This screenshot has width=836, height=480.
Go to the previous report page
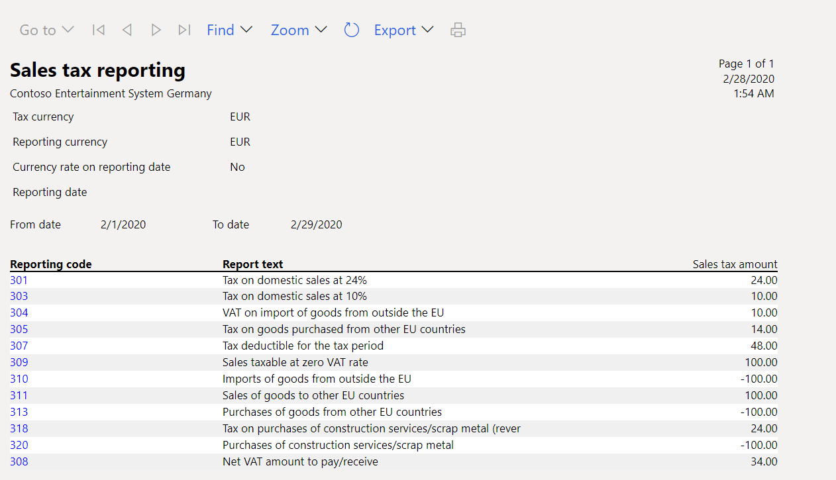point(127,30)
